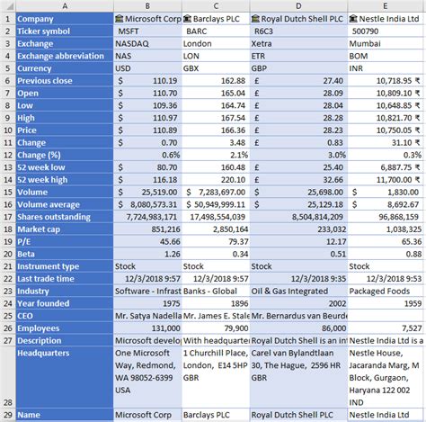
Task: Click the 'Ticker symbol' label cell
Action: point(65,31)
